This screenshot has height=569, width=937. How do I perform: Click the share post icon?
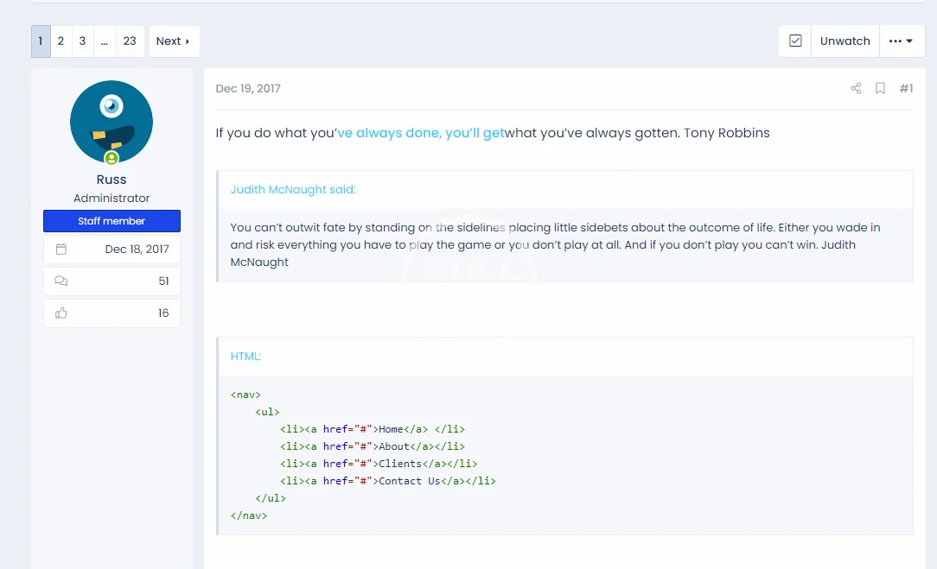(856, 88)
